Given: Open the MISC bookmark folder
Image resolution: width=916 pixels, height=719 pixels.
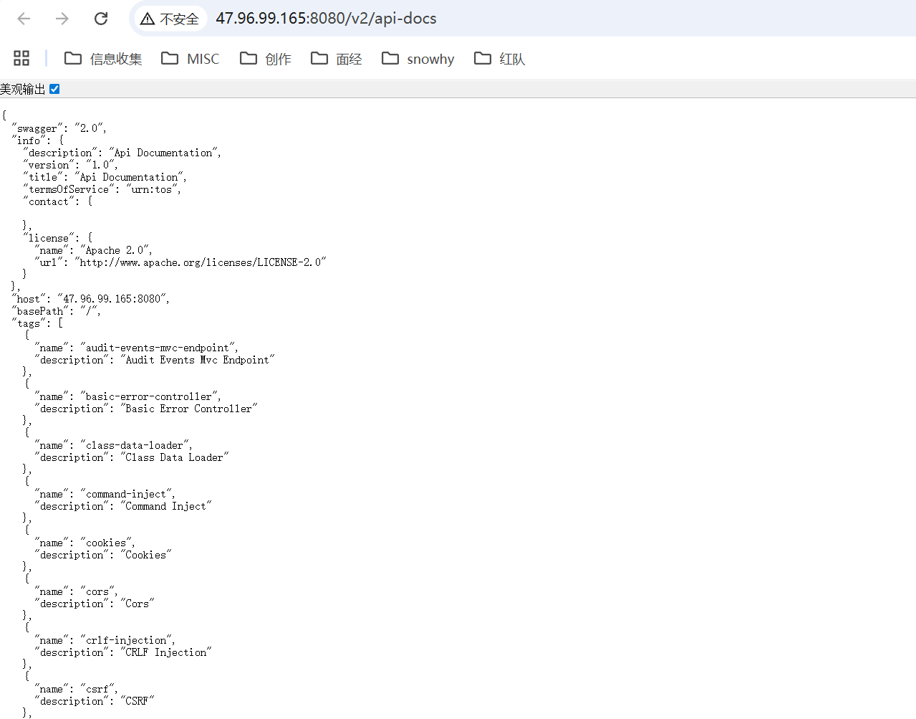Looking at the screenshot, I should 191,59.
